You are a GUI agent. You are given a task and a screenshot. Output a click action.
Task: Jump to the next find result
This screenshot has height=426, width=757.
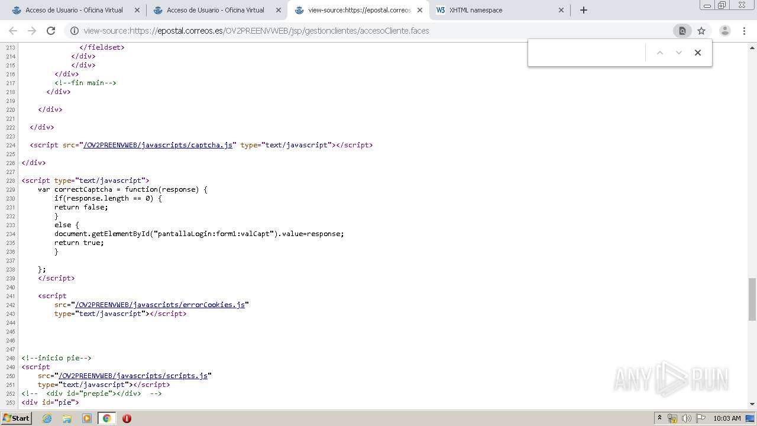pos(679,53)
